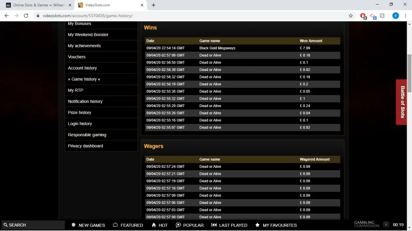The height and width of the screenshot is (231, 412).
Task: Click the £ 0.92 won amount
Action: (x=305, y=128)
